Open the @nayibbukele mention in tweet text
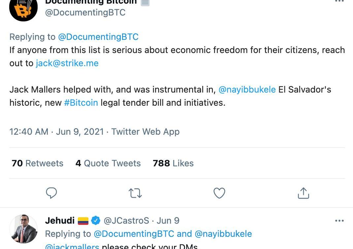Viewport: 353px width, 249px height. pos(247,90)
